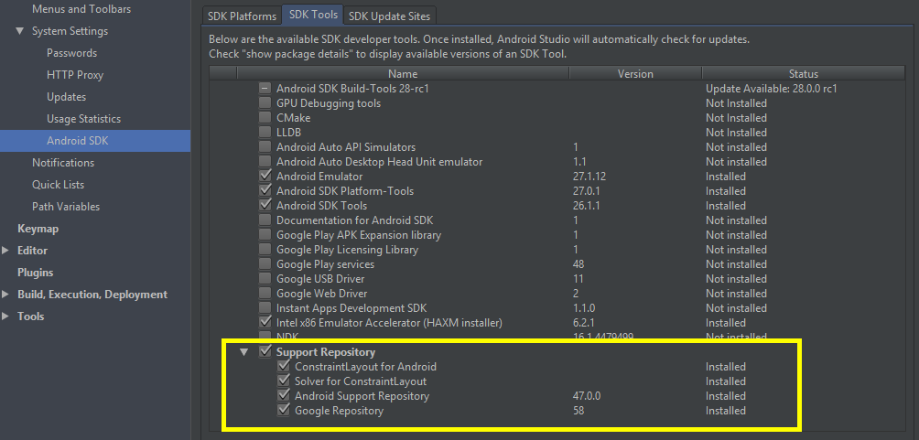Open the SDK Update Sites tab
The height and width of the screenshot is (440, 919).
[390, 16]
